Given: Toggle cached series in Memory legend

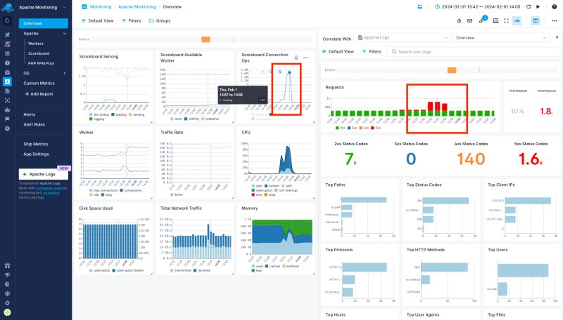Looking at the screenshot, I should (x=272, y=266).
